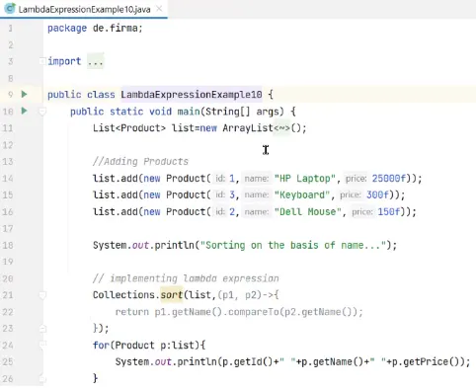Click the price value 25000f
The width and height of the screenshot is (476, 388).
(x=389, y=179)
